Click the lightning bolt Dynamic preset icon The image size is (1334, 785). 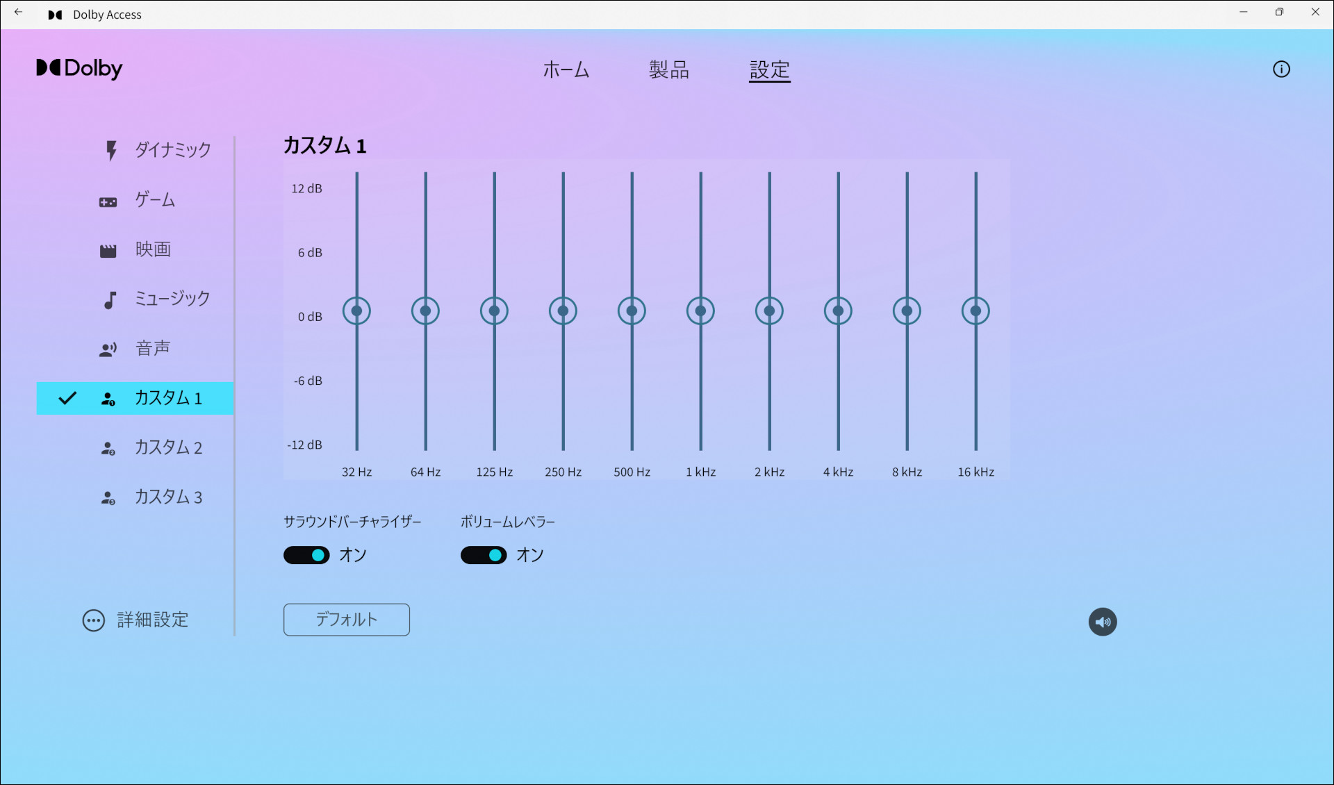pos(110,150)
